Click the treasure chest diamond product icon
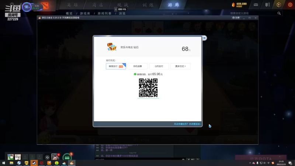The width and height of the screenshot is (295, 166). point(112,47)
